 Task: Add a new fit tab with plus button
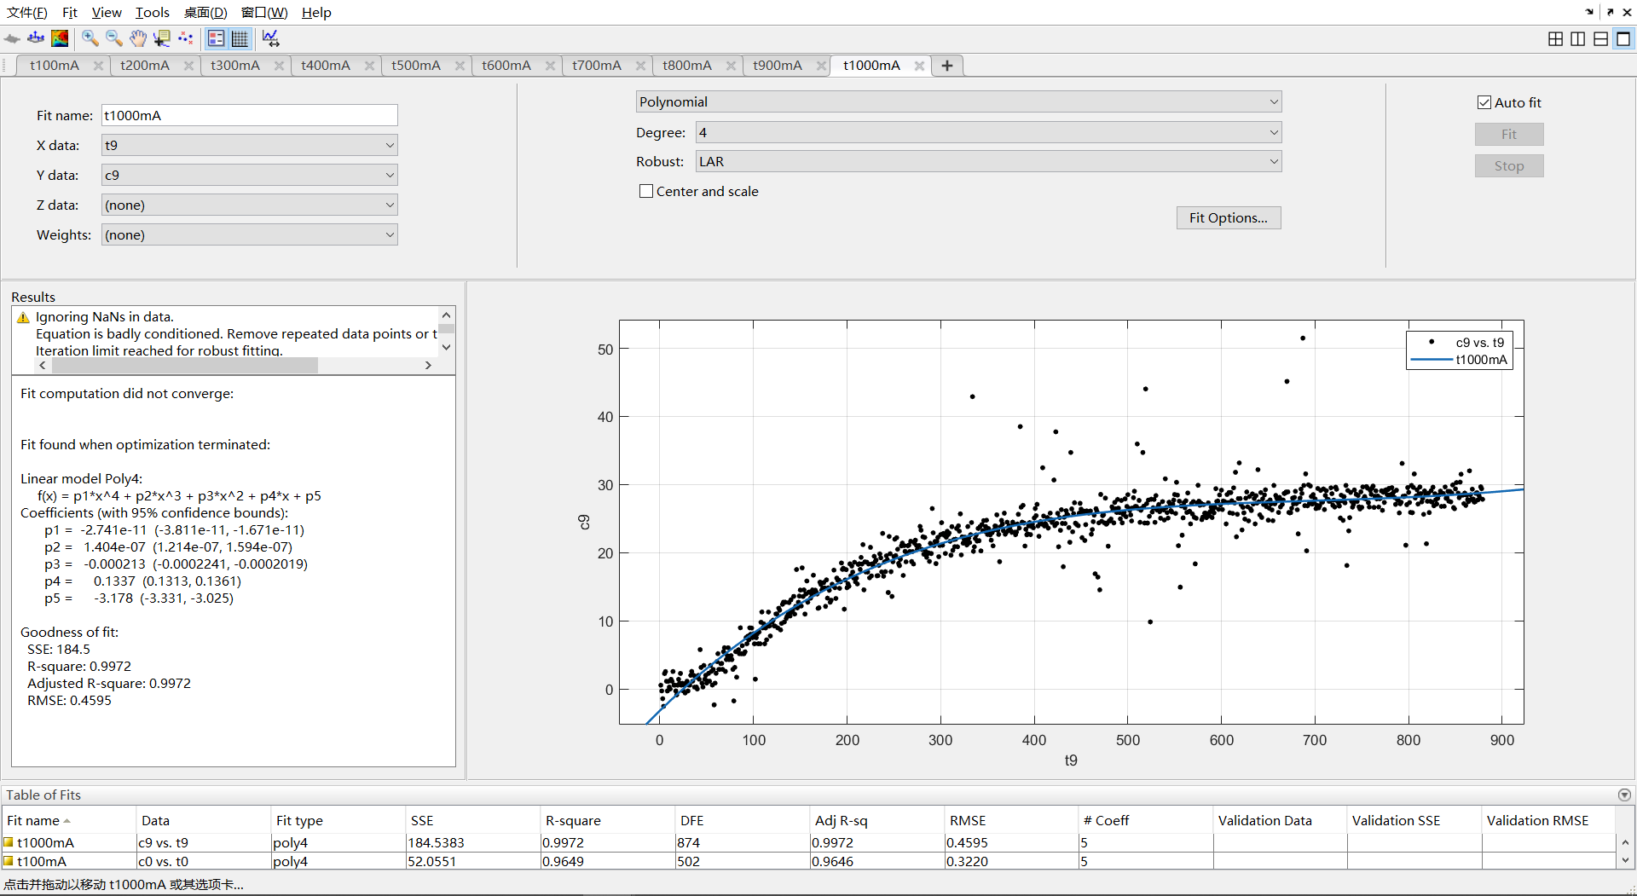(947, 66)
